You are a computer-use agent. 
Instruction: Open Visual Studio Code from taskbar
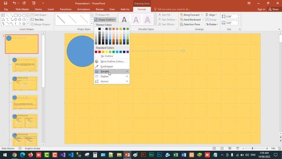(x=71, y=155)
